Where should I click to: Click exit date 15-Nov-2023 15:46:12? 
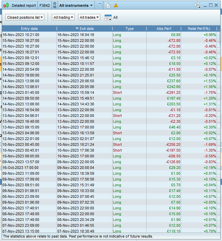[x=76, y=58]
